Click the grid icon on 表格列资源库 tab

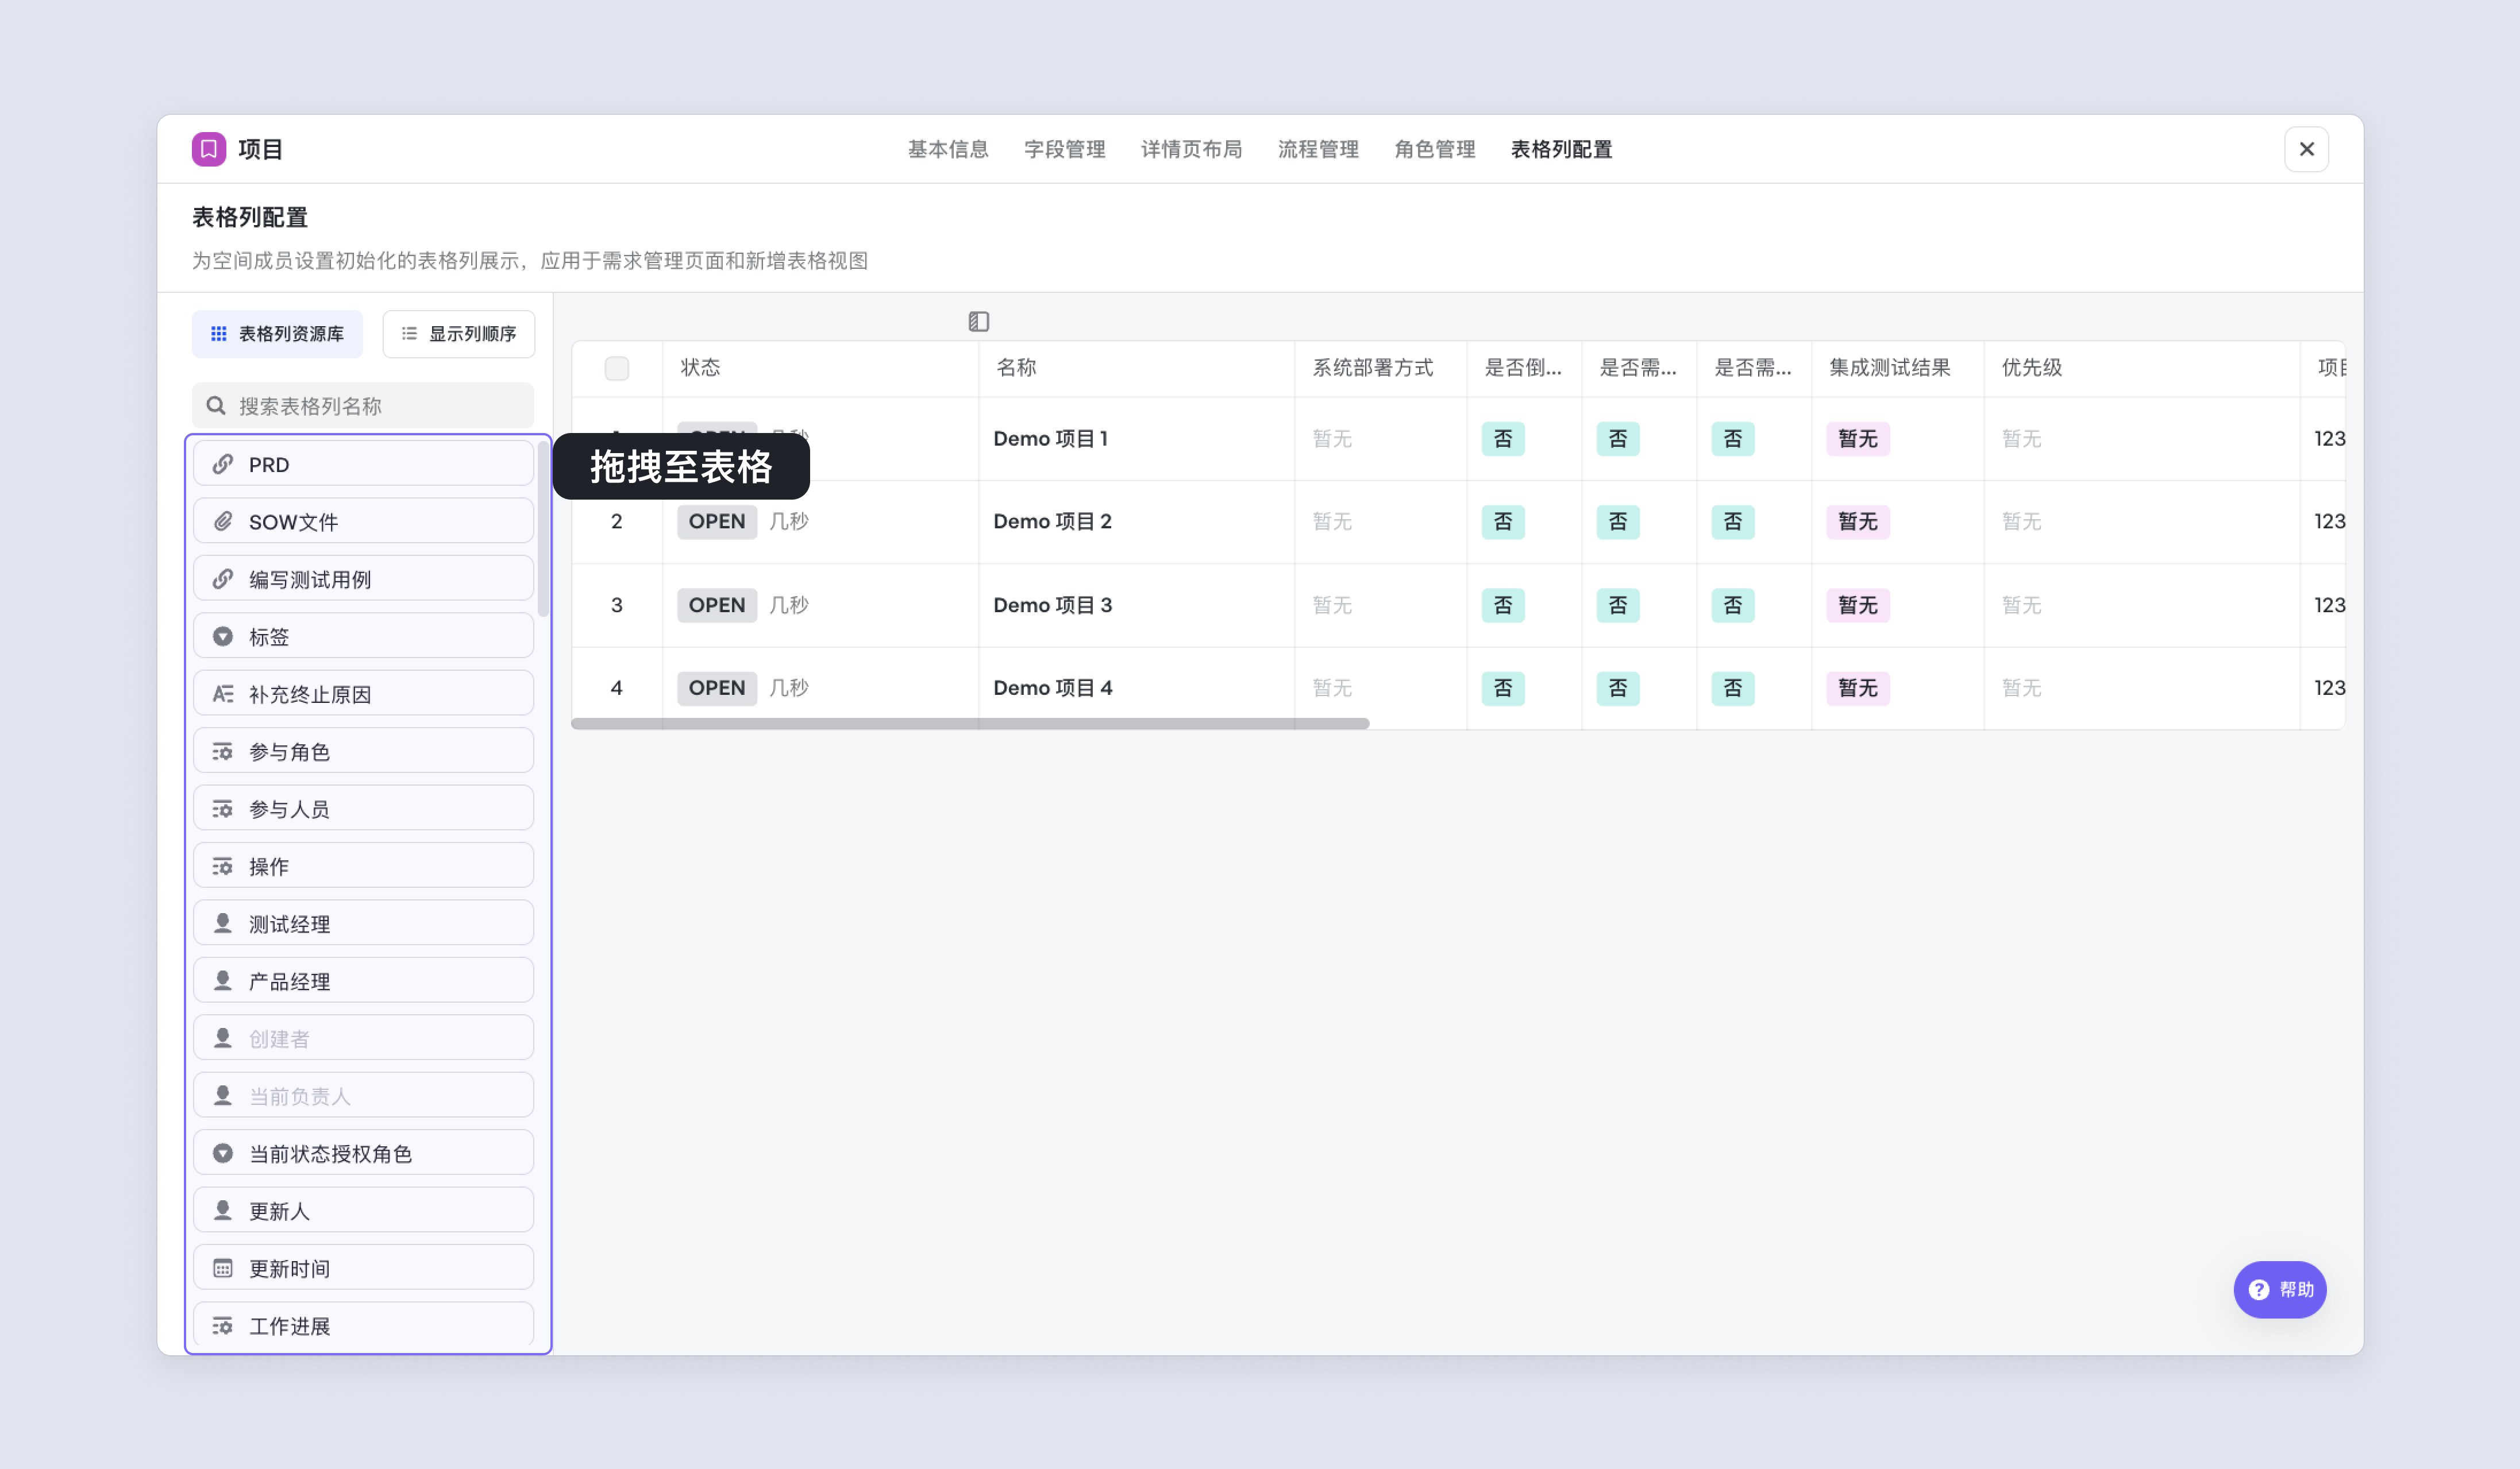218,334
